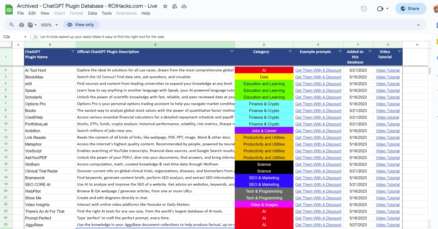
Task: Open Video Tutorial link for JiggyBase
Action: pyautogui.click(x=388, y=225)
